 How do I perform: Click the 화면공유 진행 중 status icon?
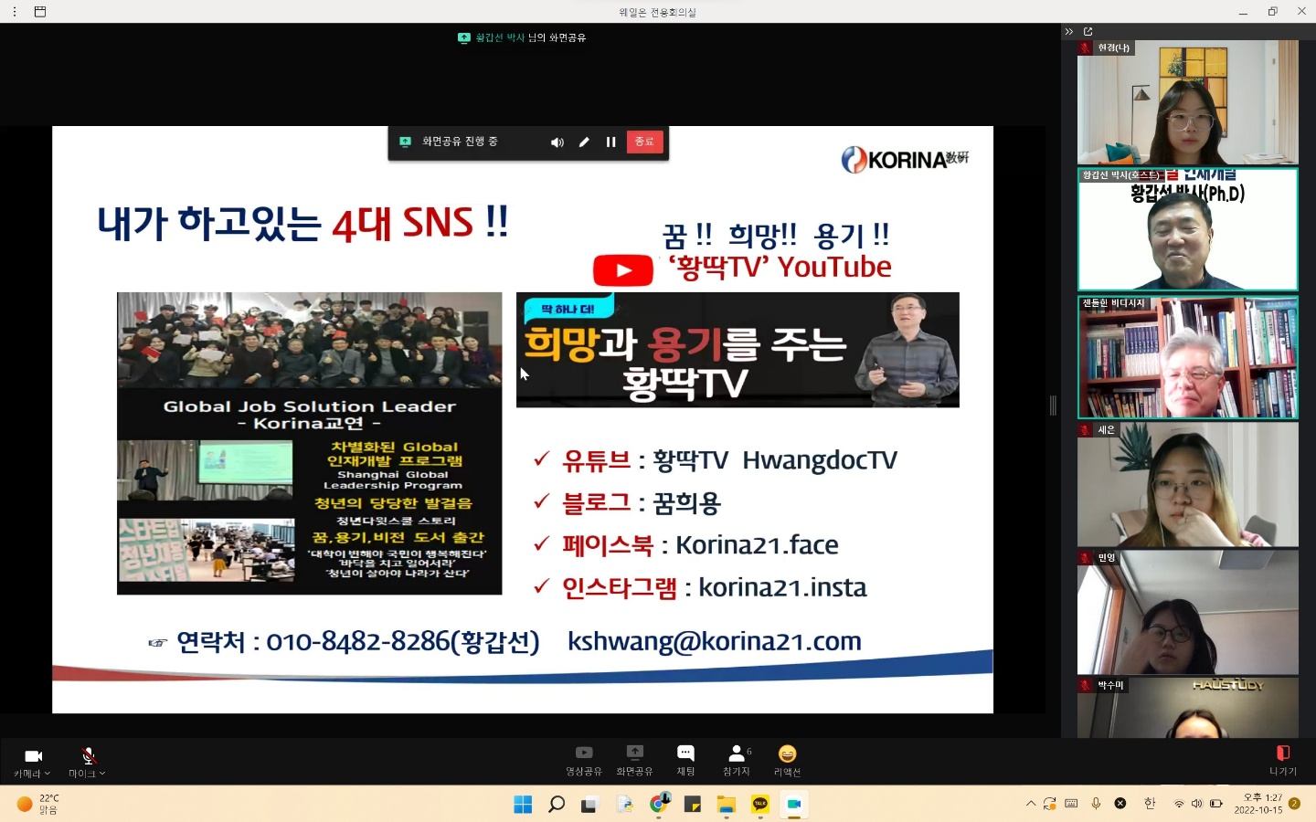tap(406, 142)
